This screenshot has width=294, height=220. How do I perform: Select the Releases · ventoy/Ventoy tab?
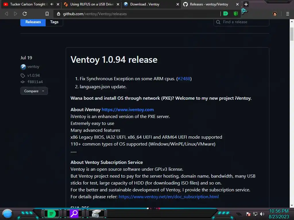click(209, 4)
